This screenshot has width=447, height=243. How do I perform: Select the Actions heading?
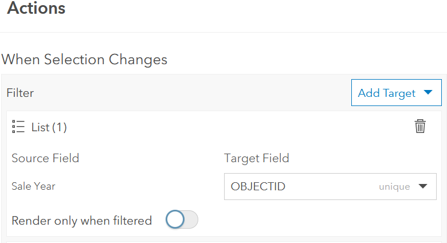click(36, 9)
